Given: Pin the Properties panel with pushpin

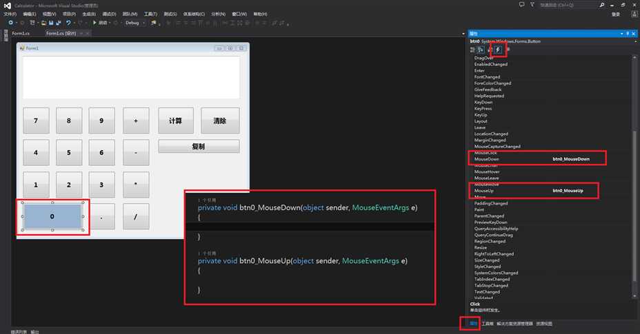Looking at the screenshot, I should [628, 34].
